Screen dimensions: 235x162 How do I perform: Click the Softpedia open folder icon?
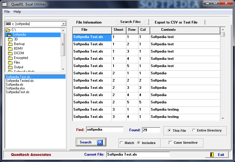pyautogui.click(x=9, y=35)
